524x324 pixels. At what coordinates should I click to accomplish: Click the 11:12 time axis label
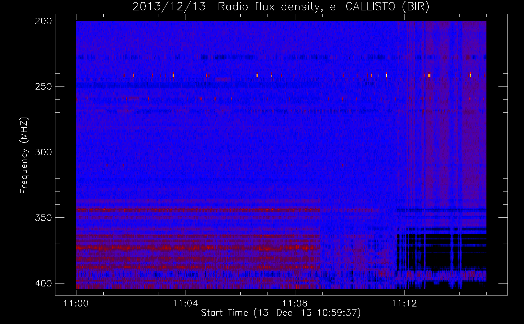pyautogui.click(x=404, y=304)
